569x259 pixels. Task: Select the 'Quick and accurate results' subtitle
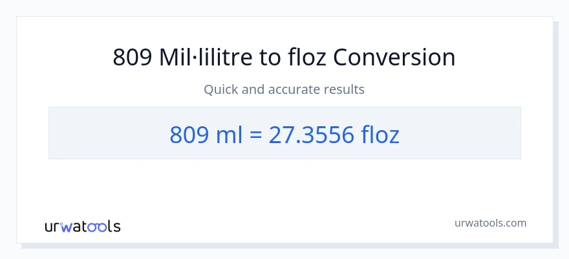point(284,89)
